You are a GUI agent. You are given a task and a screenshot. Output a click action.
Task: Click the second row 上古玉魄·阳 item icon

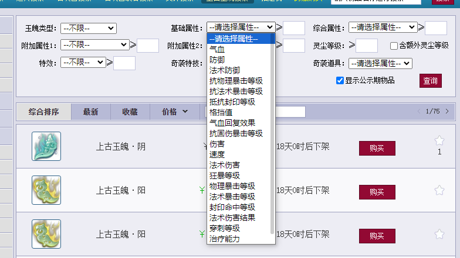(46, 190)
